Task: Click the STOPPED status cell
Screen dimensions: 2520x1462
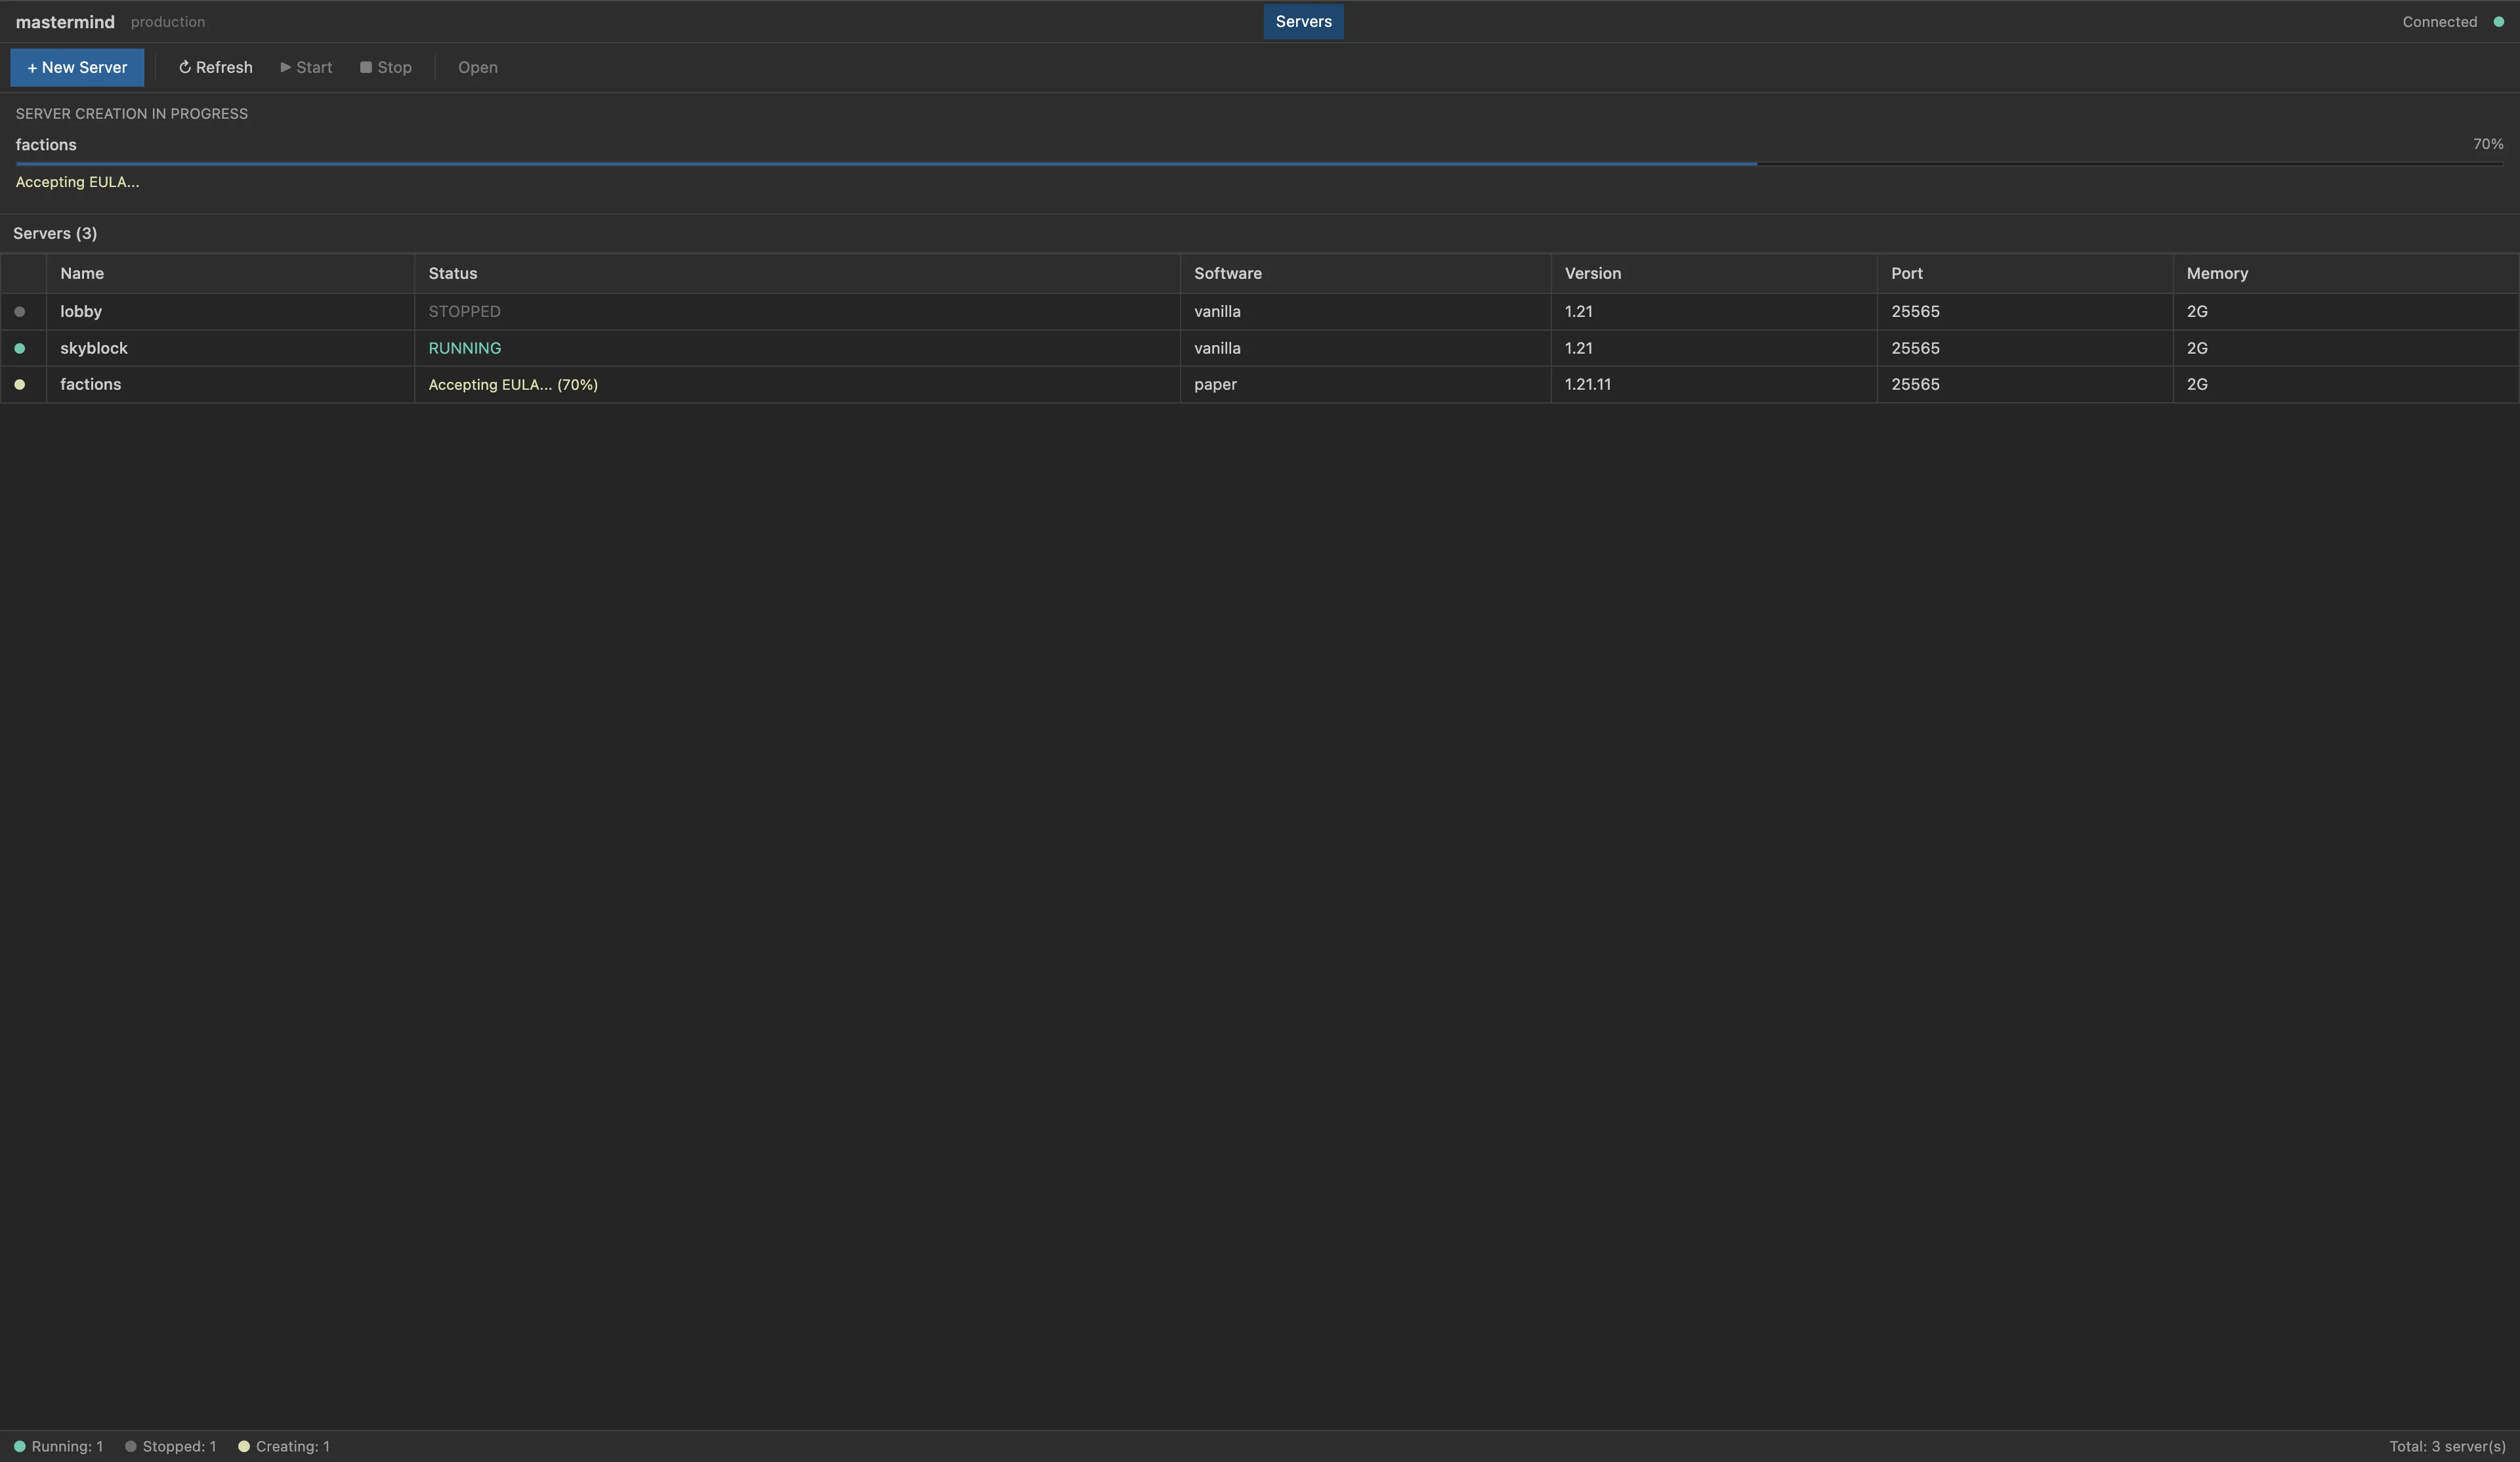Action: point(797,311)
